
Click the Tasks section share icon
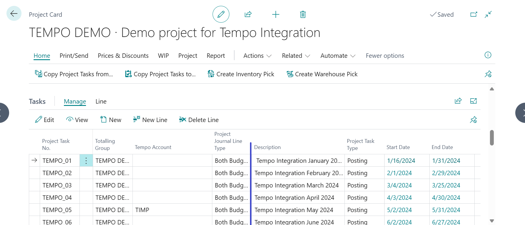458,101
